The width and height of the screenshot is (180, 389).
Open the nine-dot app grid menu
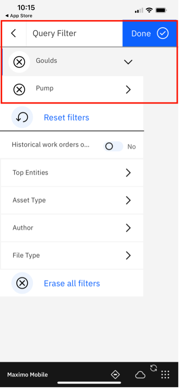pos(165,375)
